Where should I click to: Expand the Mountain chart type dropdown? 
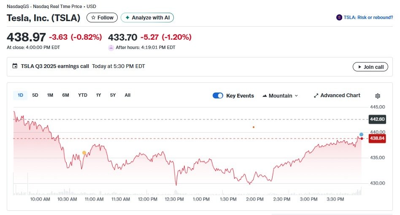click(x=280, y=95)
